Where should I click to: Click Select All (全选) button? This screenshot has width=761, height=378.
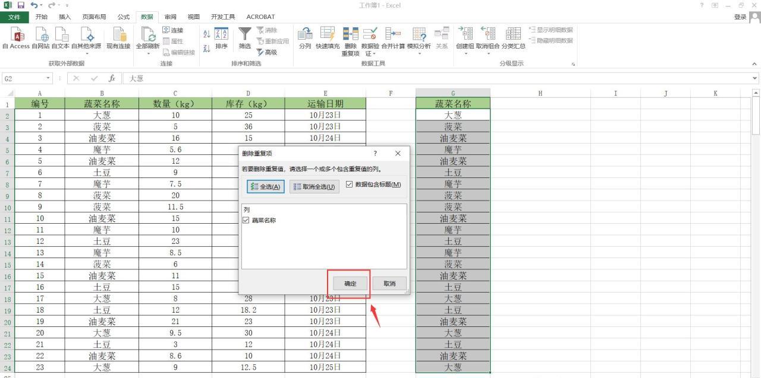tap(266, 186)
